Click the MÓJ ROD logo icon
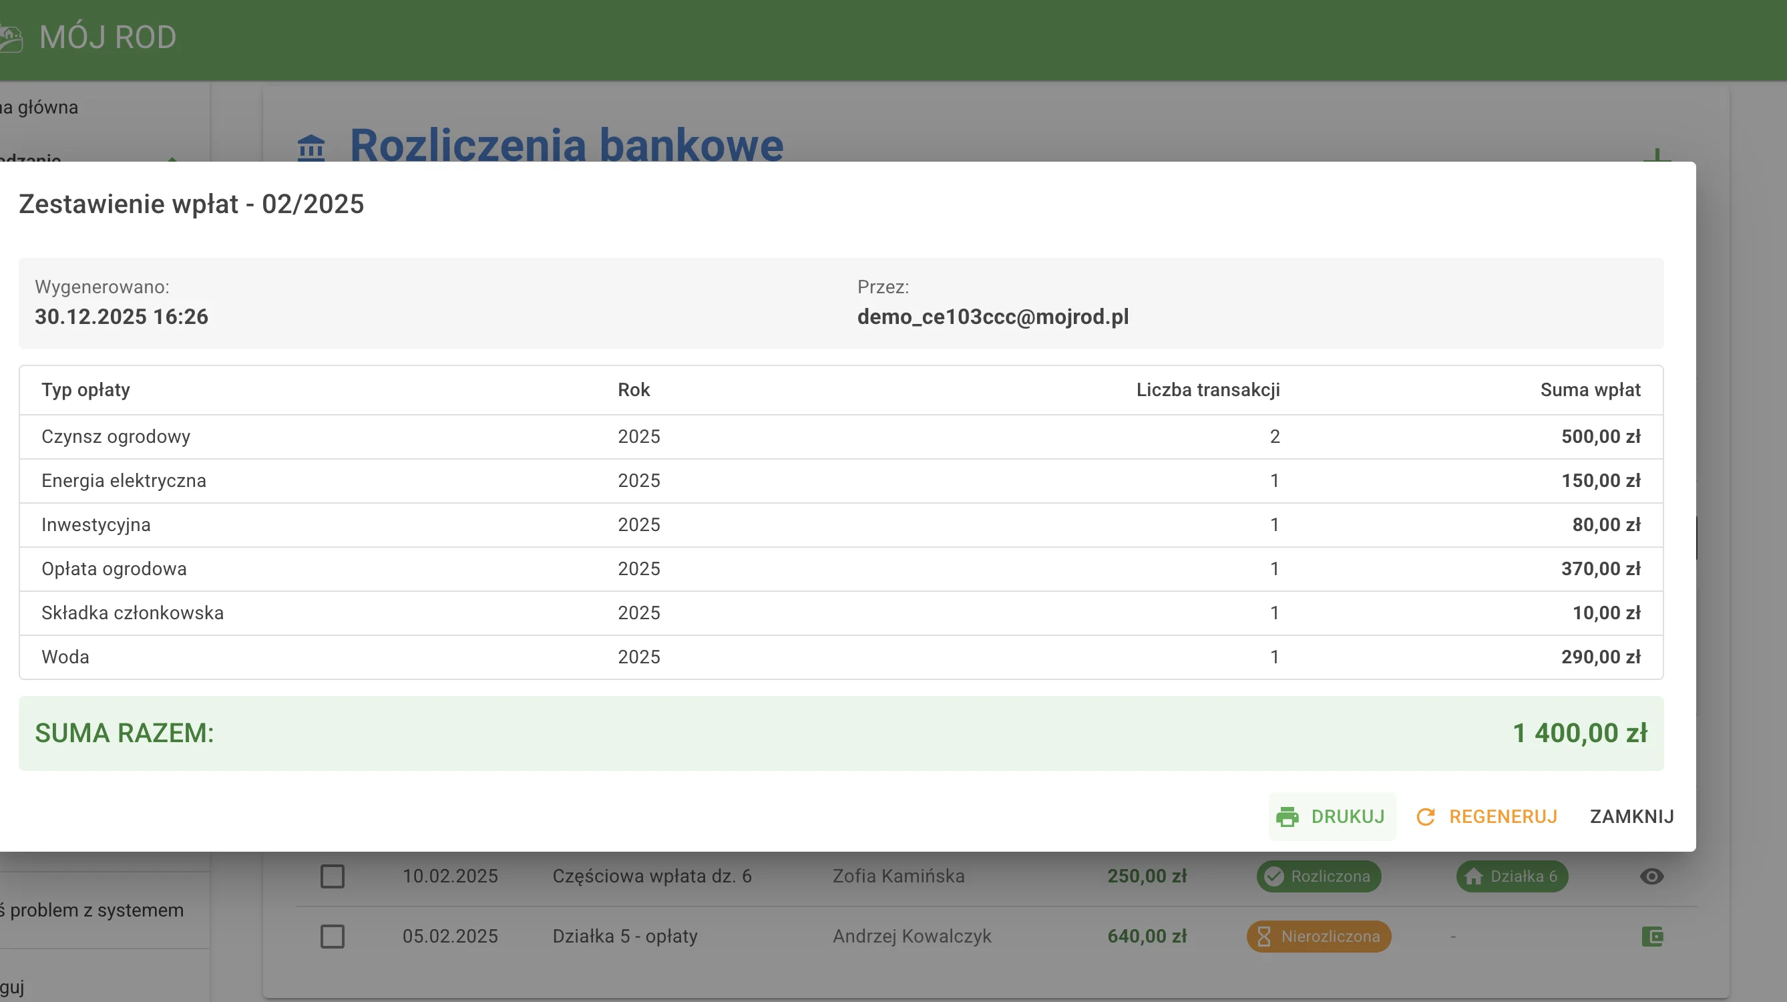The height and width of the screenshot is (1002, 1787). coord(11,37)
